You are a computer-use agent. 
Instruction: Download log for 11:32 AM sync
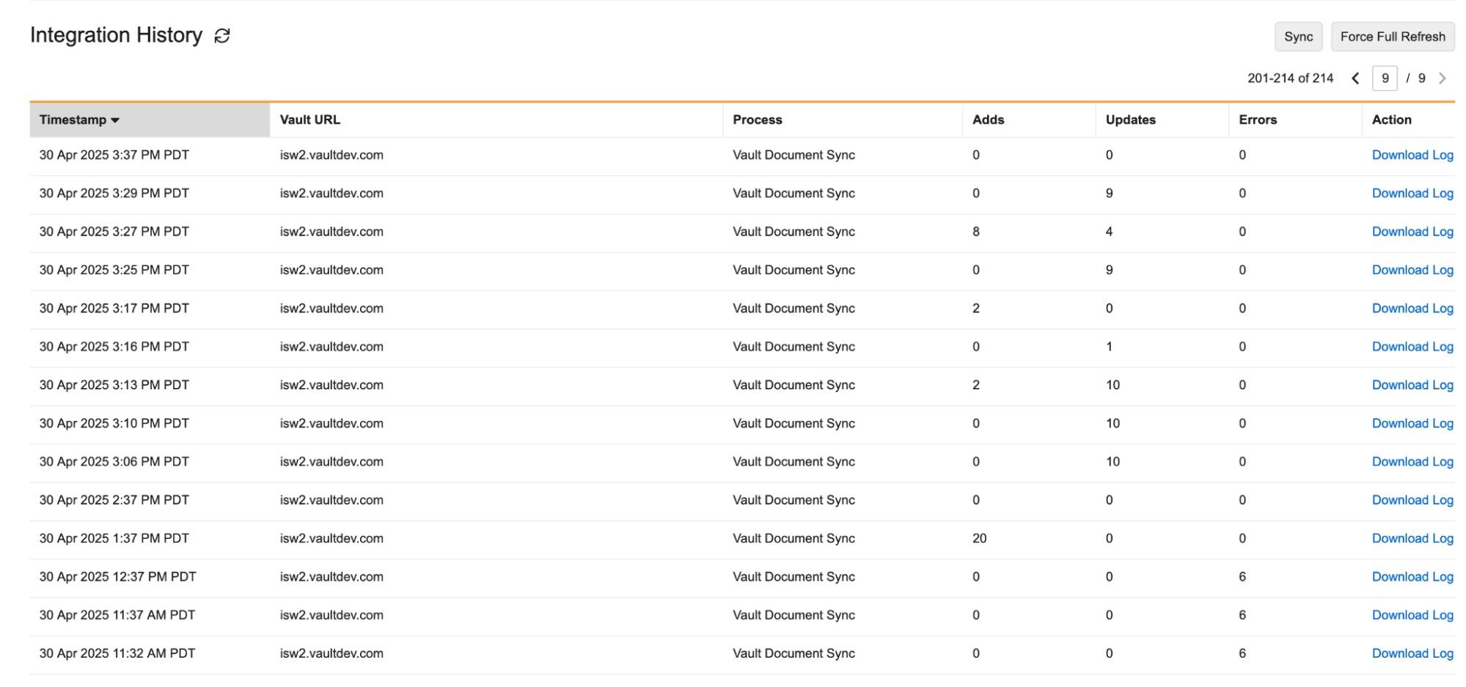point(1412,653)
